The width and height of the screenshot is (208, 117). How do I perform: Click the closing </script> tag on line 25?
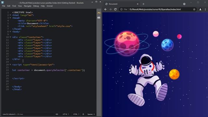(x=18, y=78)
